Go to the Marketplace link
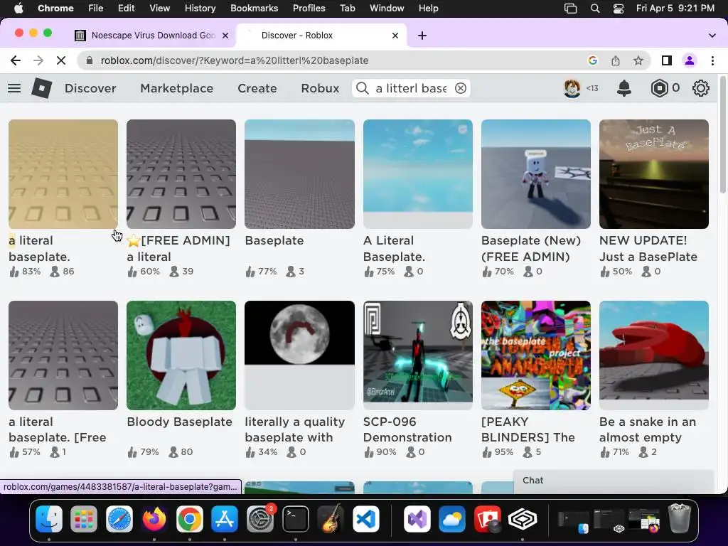Screen dimensions: 728x546 [x=176, y=88]
